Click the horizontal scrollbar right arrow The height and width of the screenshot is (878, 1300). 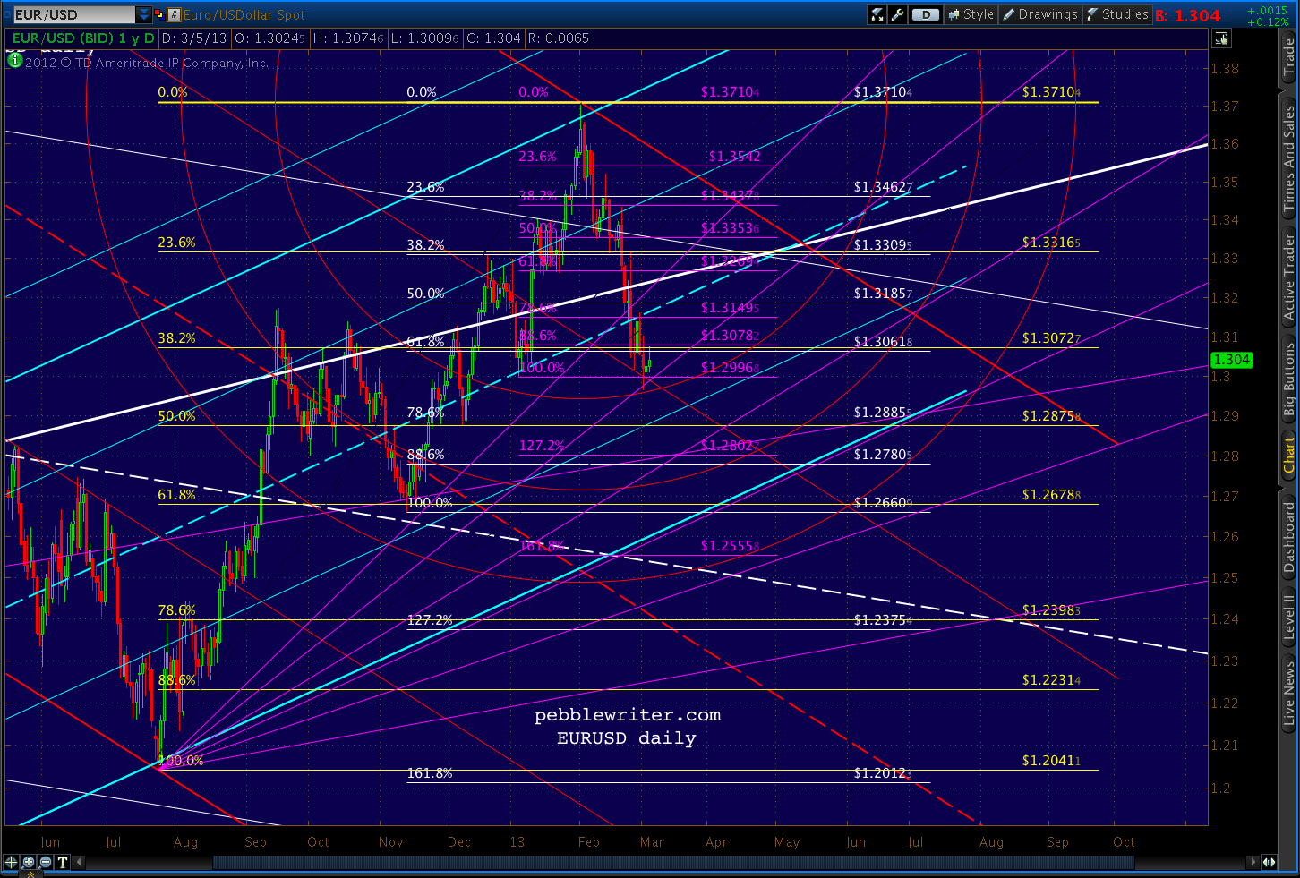(1252, 863)
